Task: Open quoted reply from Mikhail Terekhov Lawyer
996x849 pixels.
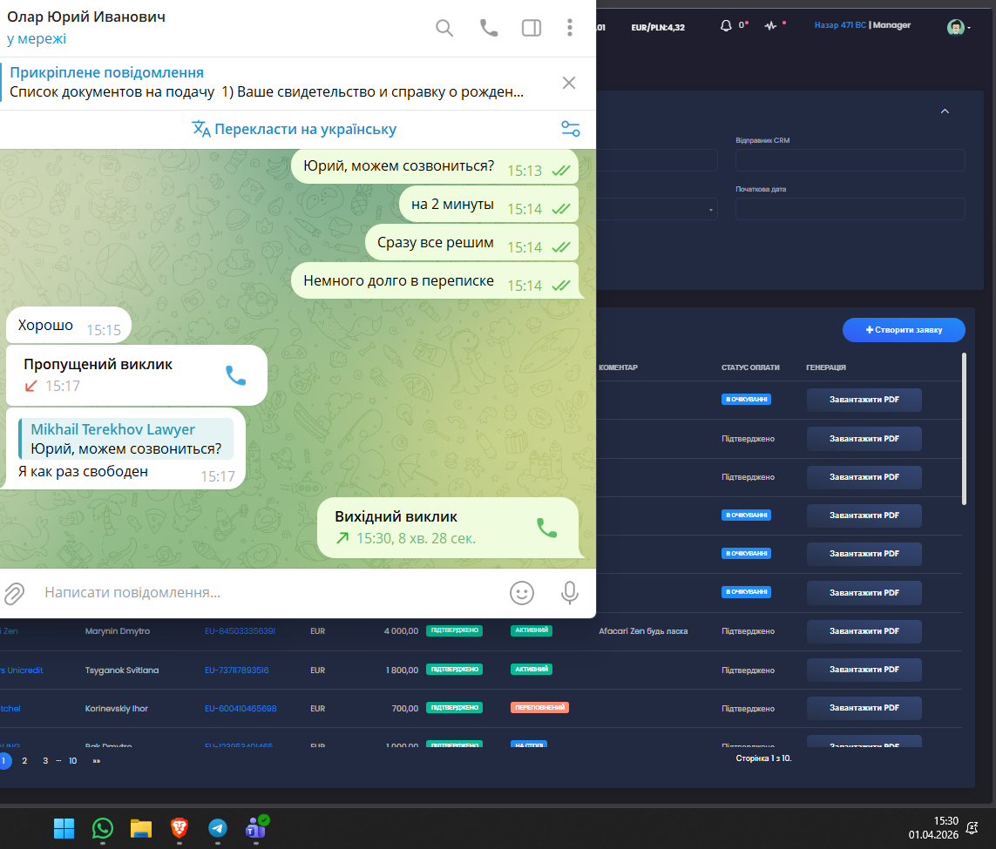Action: (x=125, y=439)
